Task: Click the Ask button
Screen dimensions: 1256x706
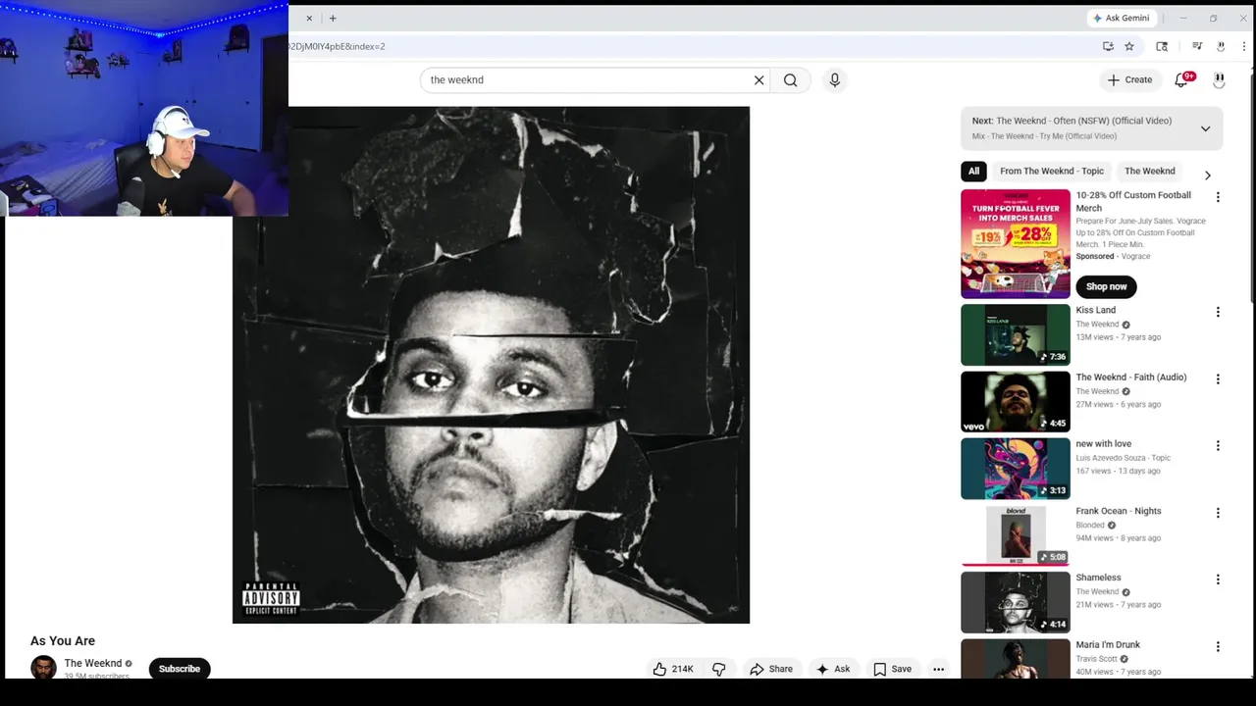Action: click(833, 669)
